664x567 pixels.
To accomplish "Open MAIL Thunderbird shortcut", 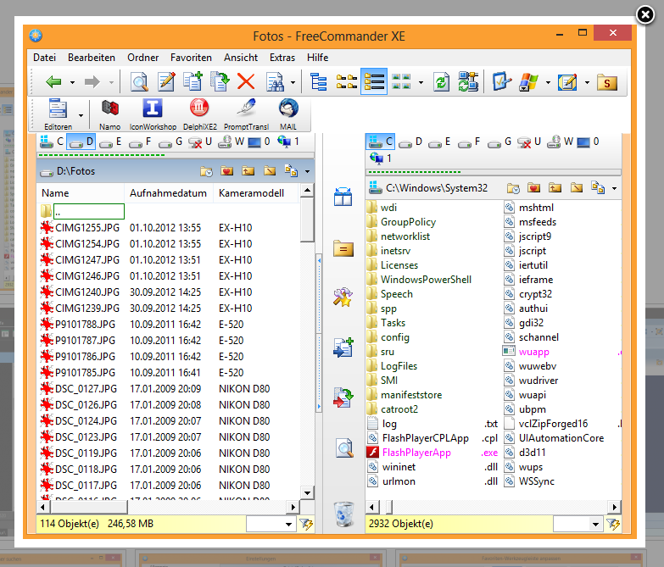I will pyautogui.click(x=288, y=114).
